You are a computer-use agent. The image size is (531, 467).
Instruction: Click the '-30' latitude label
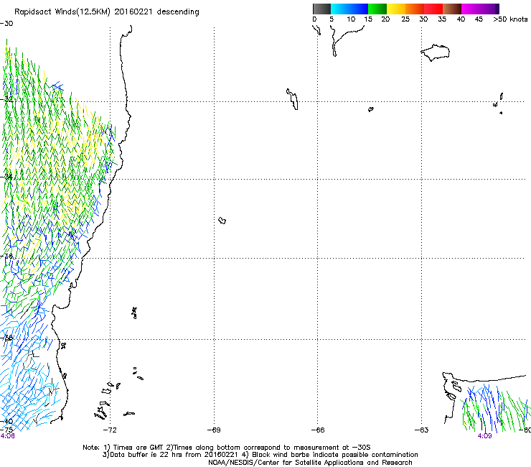pos(6,24)
